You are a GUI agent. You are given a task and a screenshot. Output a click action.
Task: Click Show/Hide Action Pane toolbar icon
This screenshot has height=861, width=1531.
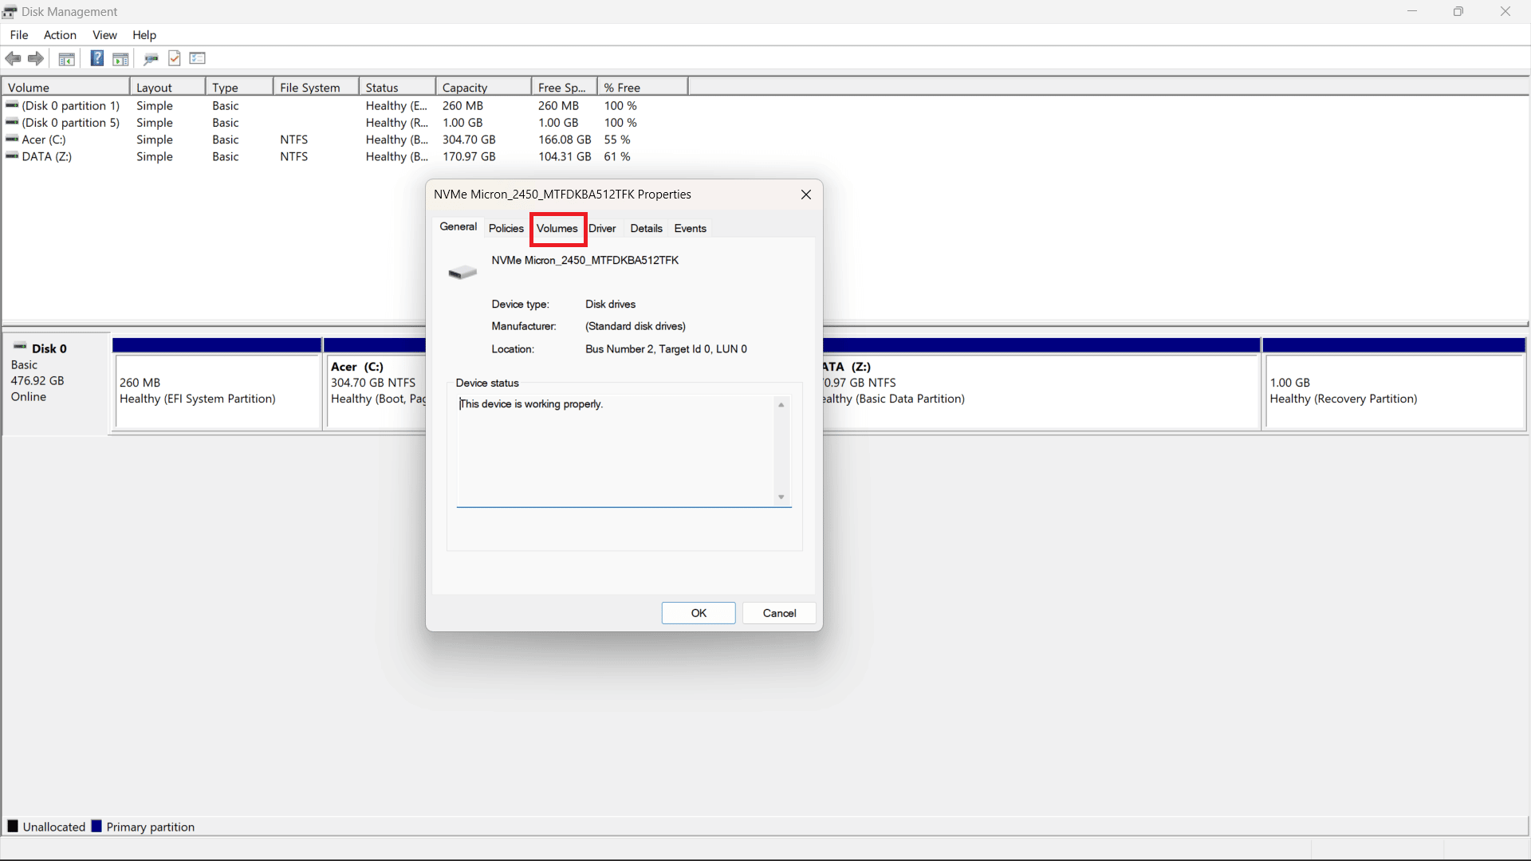click(120, 58)
